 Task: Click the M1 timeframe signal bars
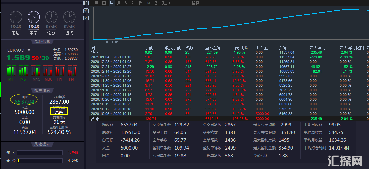(11, 71)
